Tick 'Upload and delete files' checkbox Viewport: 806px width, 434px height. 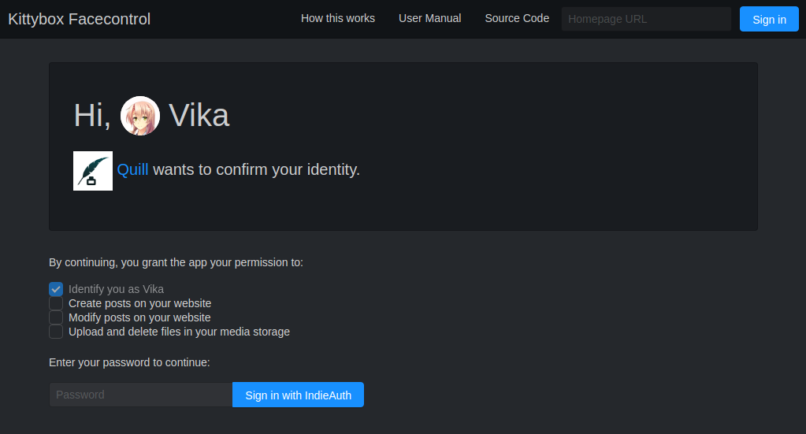(x=56, y=332)
